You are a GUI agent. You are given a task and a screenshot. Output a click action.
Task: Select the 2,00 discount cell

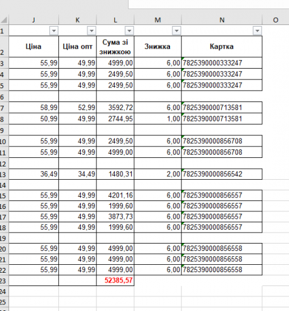(158, 174)
